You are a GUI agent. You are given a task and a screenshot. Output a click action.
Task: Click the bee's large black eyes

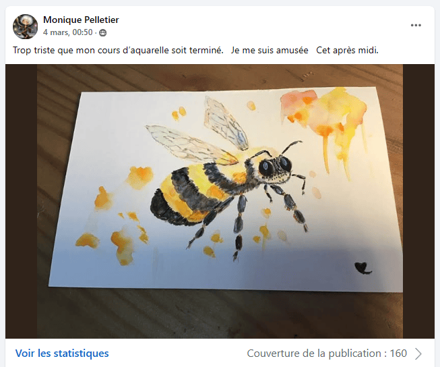(275, 167)
